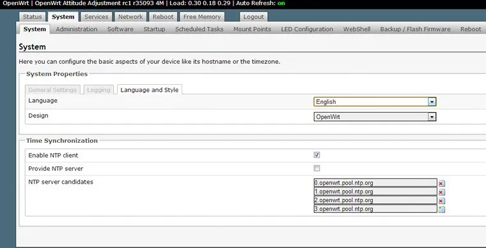Viewport: 486px width, 248px height.
Task: Select the Language and Style properties tab
Action: coord(150,90)
